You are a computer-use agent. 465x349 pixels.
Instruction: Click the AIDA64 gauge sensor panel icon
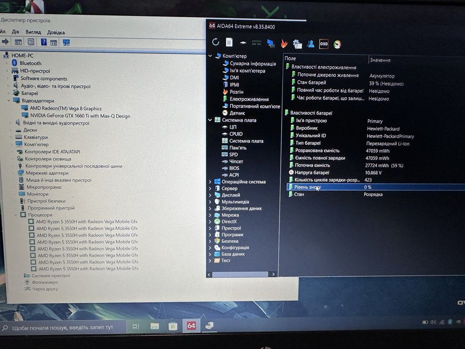(337, 44)
